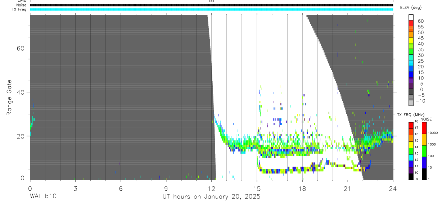This screenshot has height=204, width=442.
Task: Click the 'WAL b10' radar beam label
Action: click(x=43, y=196)
